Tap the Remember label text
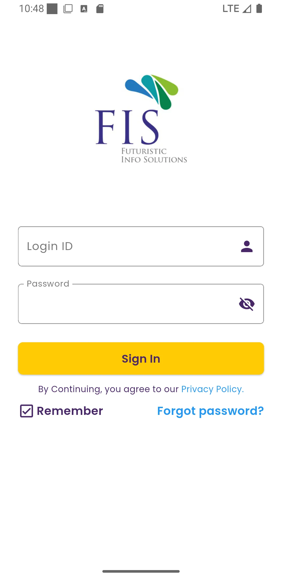The width and height of the screenshot is (282, 580). (x=70, y=411)
